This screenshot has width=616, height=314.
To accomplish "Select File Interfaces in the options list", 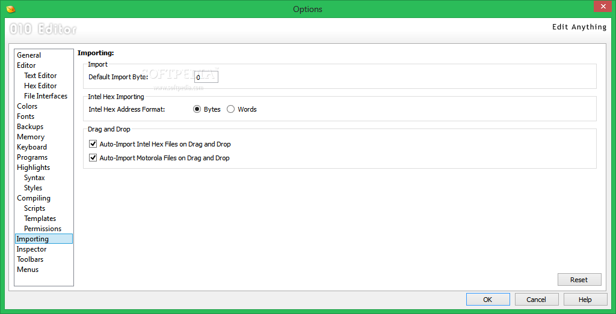I will coord(46,96).
